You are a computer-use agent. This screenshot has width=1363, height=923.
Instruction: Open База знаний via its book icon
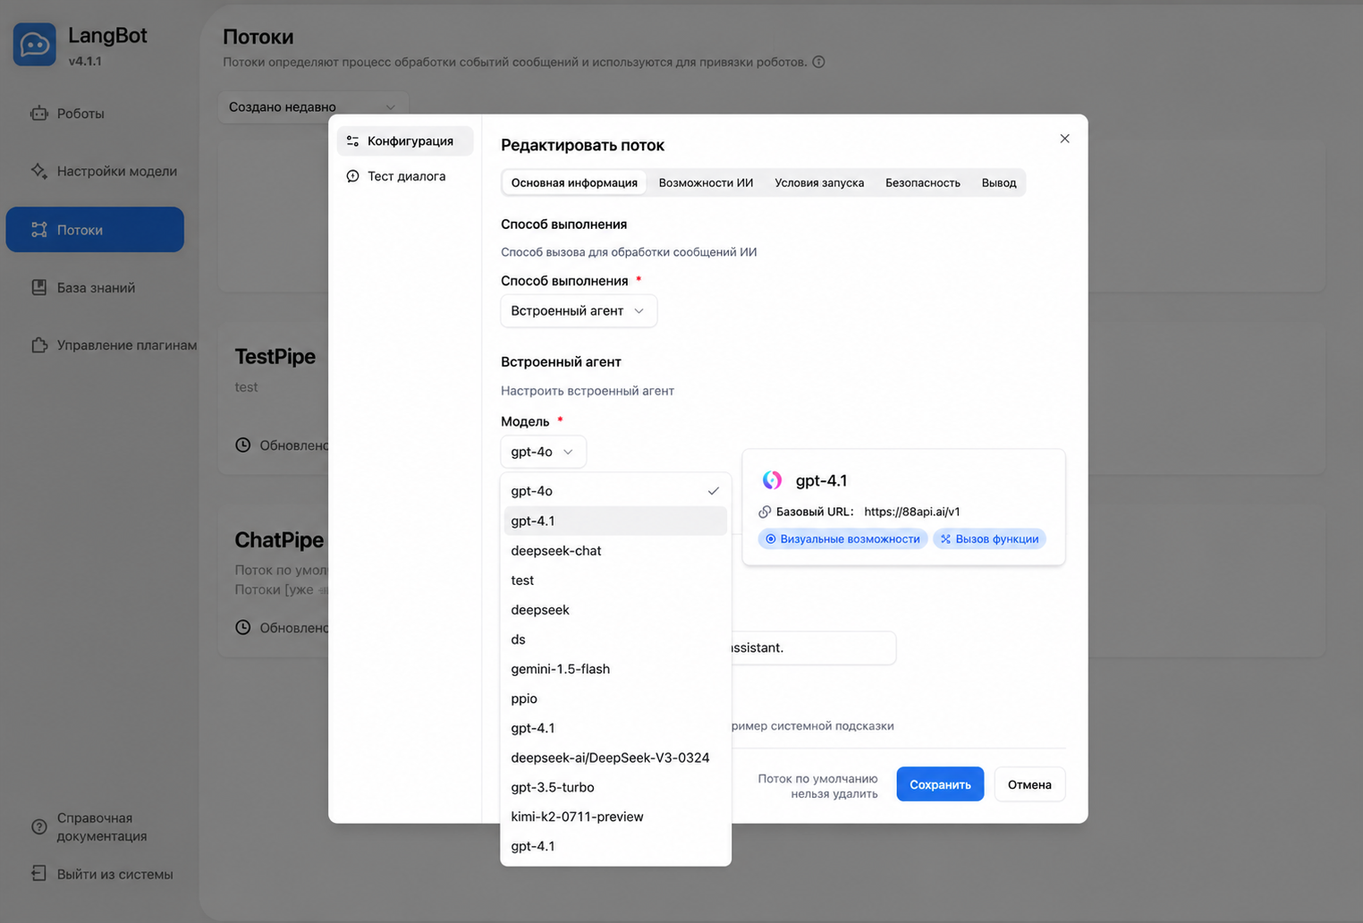(39, 287)
